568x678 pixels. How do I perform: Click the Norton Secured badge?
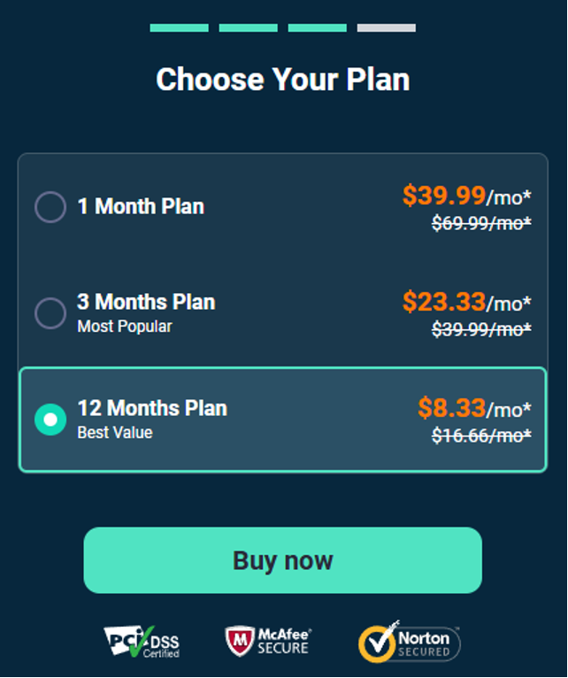pos(410,642)
